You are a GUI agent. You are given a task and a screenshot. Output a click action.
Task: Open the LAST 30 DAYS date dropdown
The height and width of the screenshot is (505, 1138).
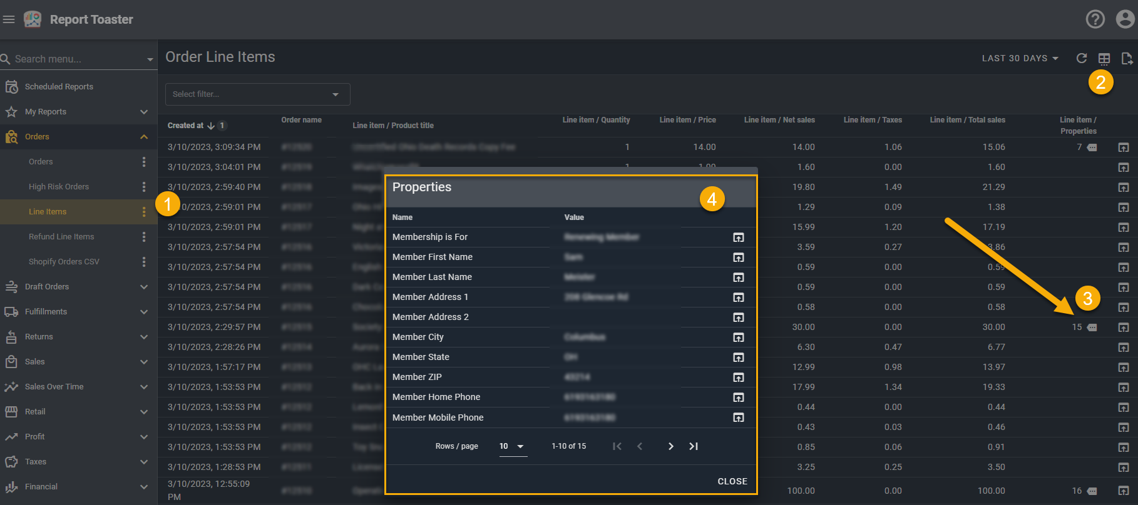(x=1020, y=58)
